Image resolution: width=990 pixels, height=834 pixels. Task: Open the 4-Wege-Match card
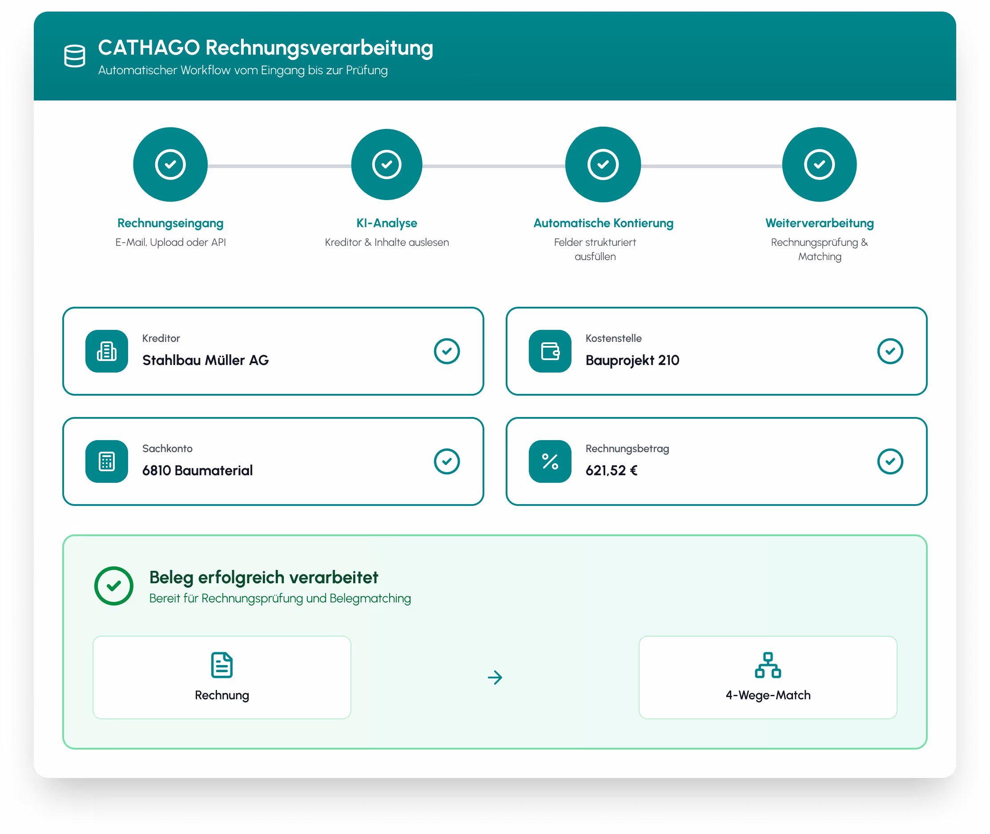pos(768,677)
